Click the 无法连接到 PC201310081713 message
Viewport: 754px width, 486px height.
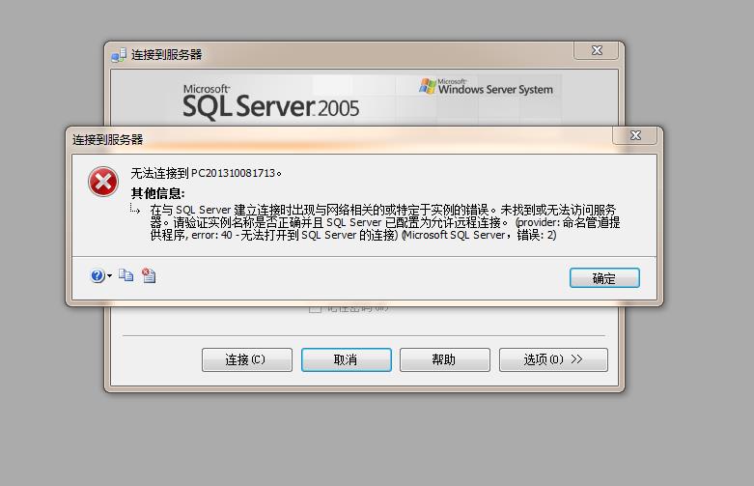[207, 173]
